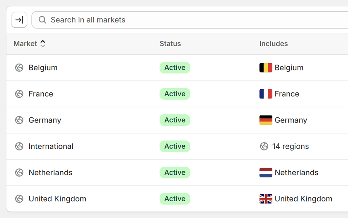Click the globe icon beside France market
348x218 pixels.
click(19, 94)
